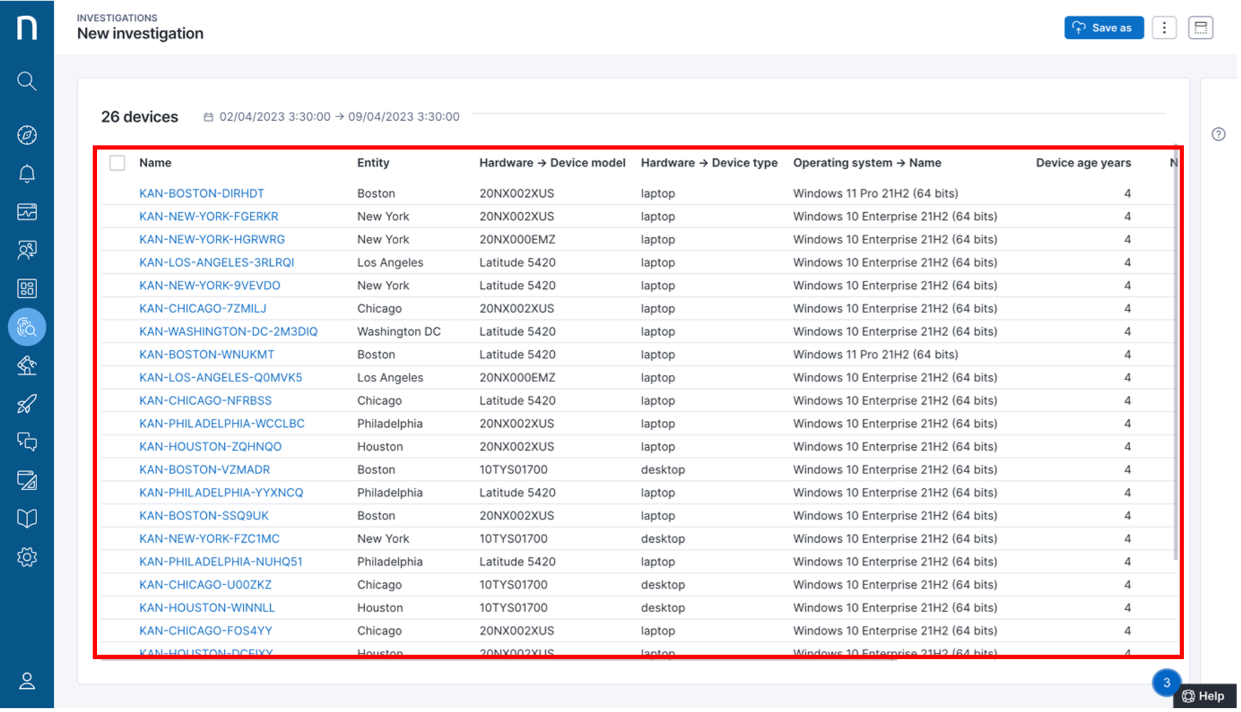Viewport: 1241px width, 712px height.
Task: Click the Save as button
Action: [x=1104, y=27]
